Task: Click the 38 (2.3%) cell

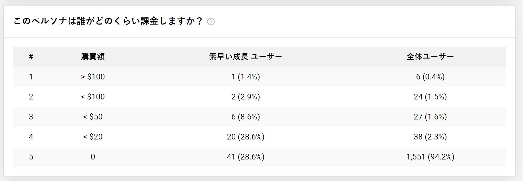Action: pyautogui.click(x=430, y=137)
